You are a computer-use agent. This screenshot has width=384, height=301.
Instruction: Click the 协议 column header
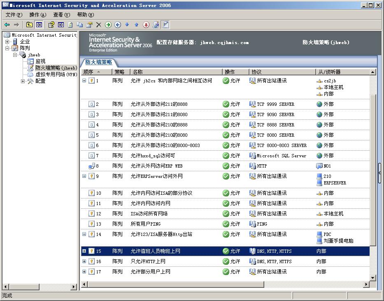pyautogui.click(x=282, y=72)
